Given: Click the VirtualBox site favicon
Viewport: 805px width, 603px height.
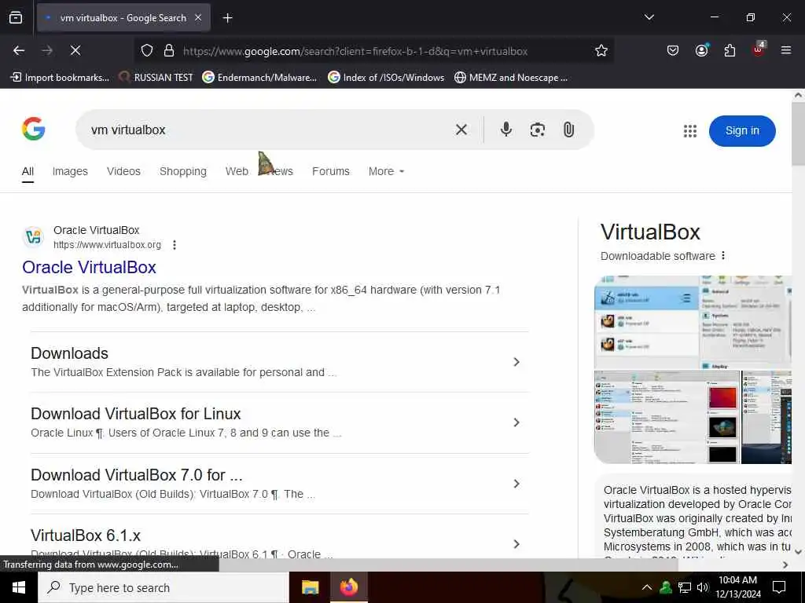Looking at the screenshot, I should coord(33,237).
